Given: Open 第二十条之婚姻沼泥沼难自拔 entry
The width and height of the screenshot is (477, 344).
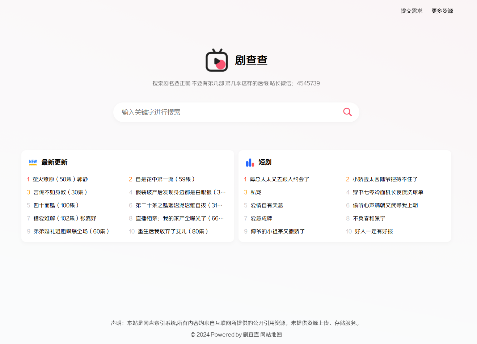Looking at the screenshot, I should pos(179,205).
